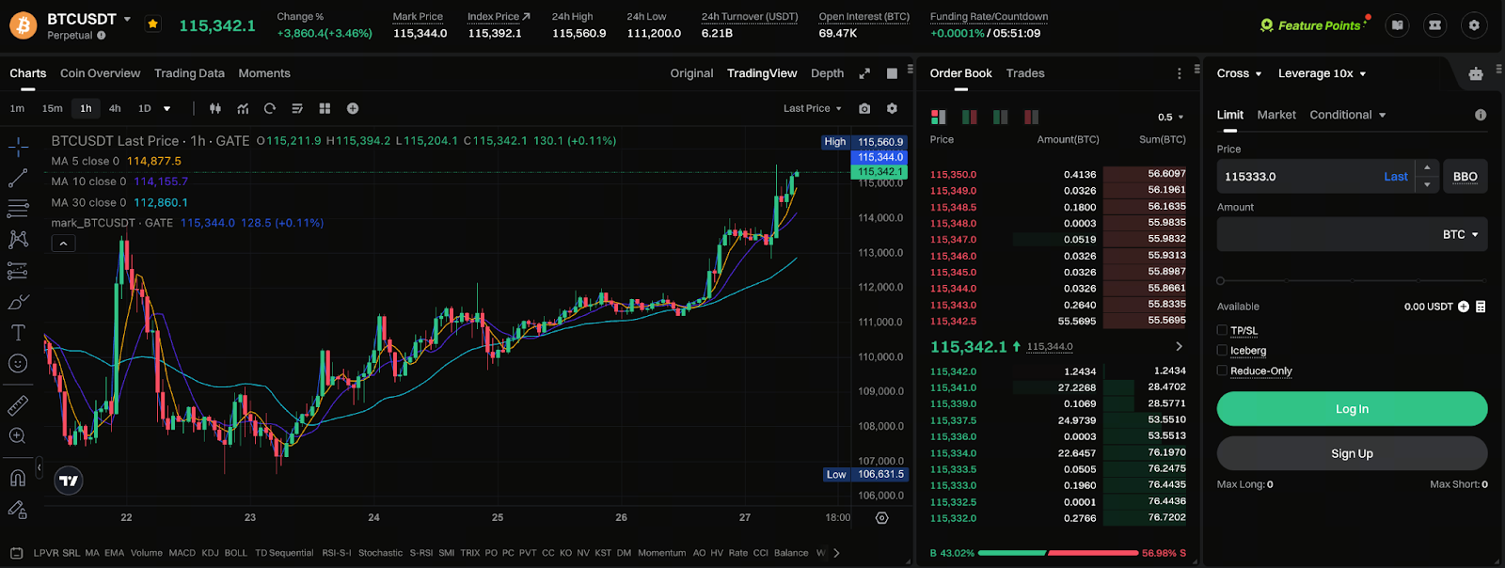Open the trading bot robot icon
This screenshot has height=568, width=1505.
(x=1476, y=73)
